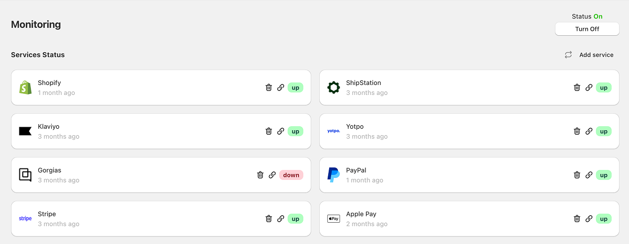Turn Off monitoring status

tap(587, 29)
